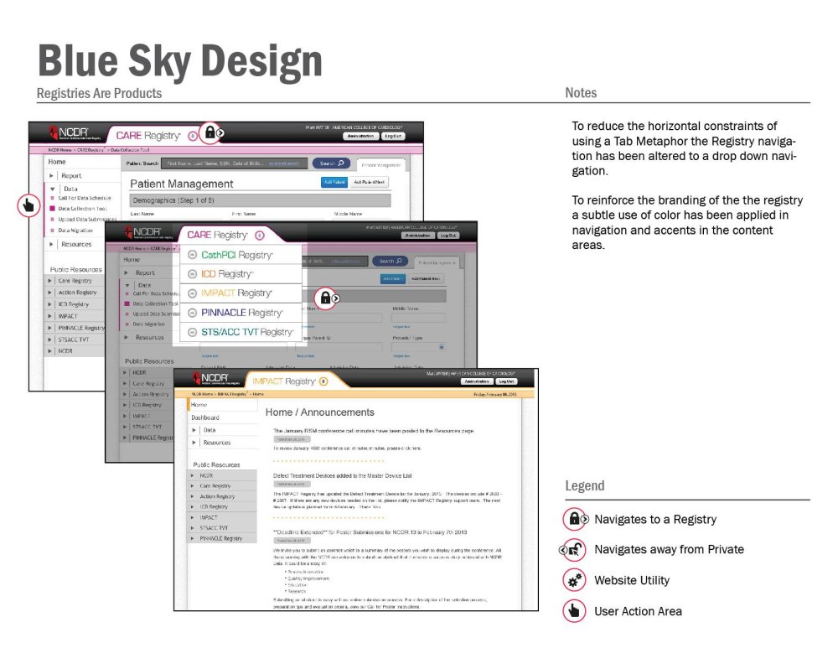
Task: Open the Procedure Type dropdown in the dimmed window
Action: 442,348
